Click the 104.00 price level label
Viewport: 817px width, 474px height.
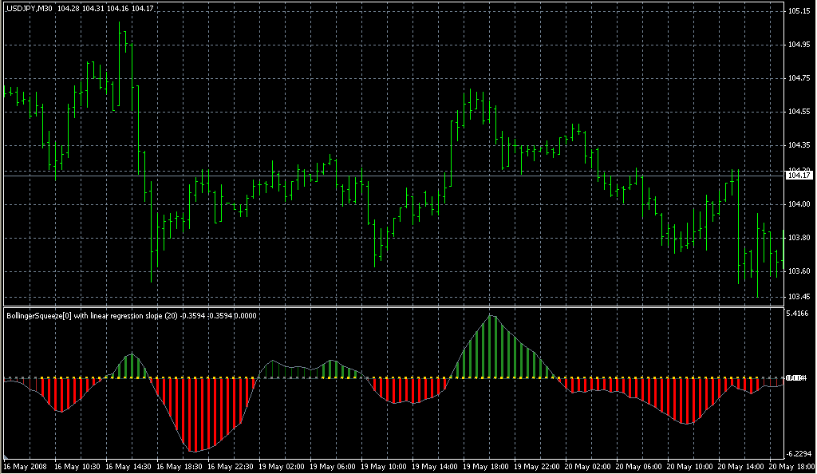coord(798,204)
